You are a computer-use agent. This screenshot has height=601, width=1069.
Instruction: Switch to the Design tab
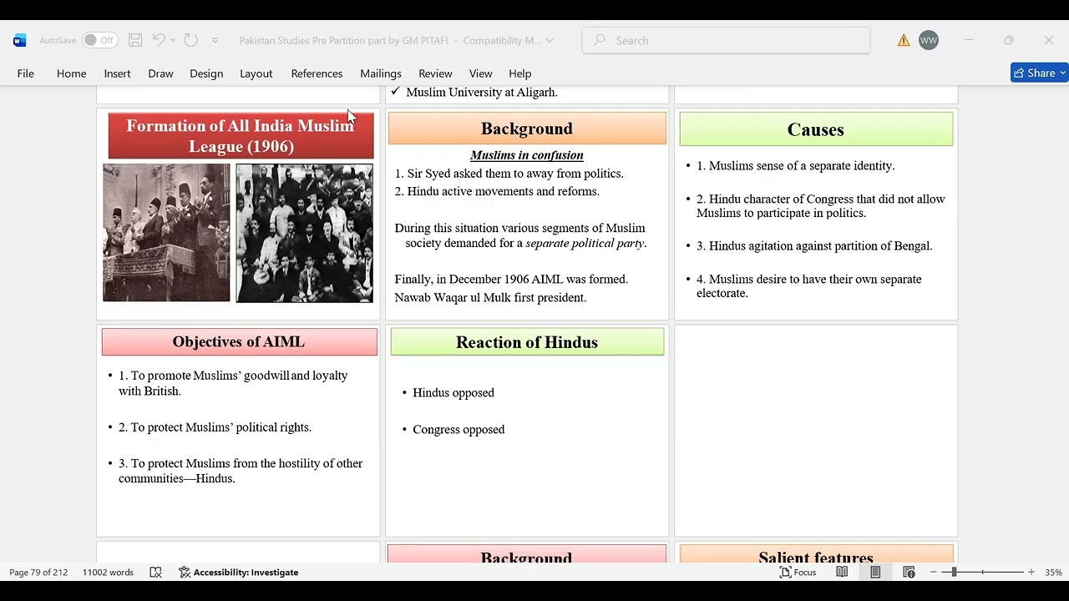[206, 73]
